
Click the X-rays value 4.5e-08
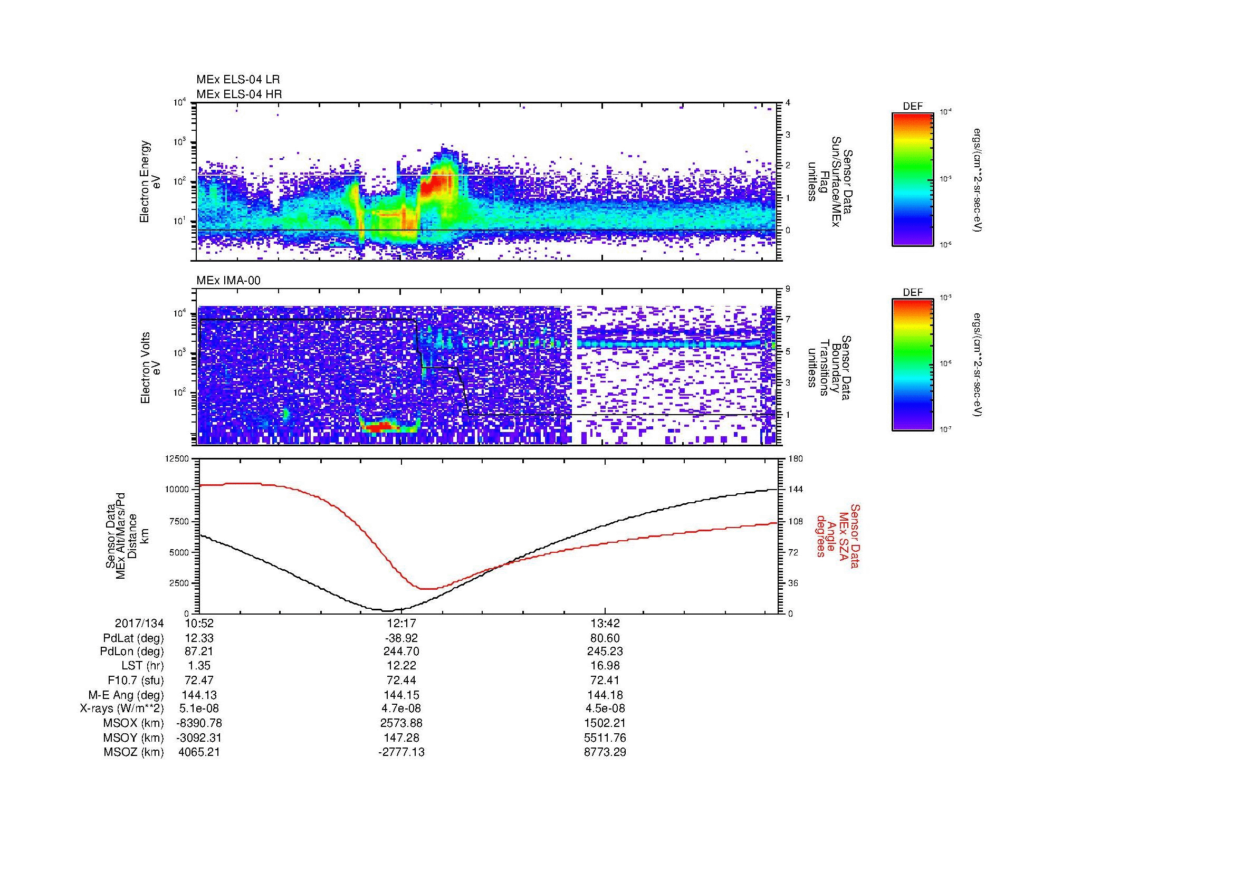coord(605,708)
